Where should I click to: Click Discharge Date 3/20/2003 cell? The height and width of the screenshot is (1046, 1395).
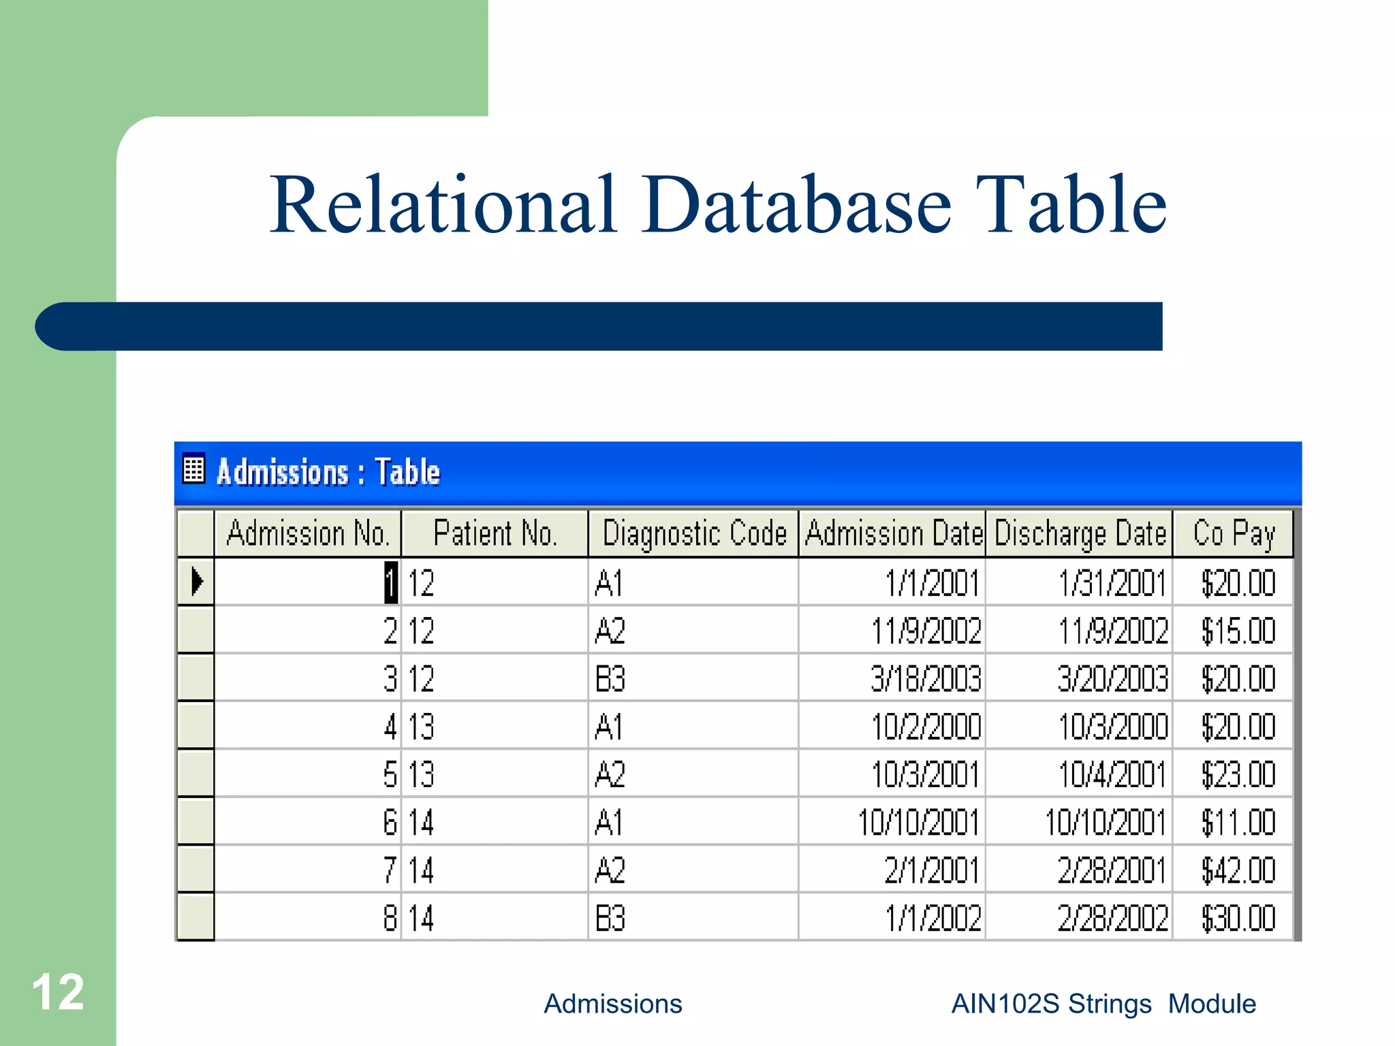[x=1080, y=678]
